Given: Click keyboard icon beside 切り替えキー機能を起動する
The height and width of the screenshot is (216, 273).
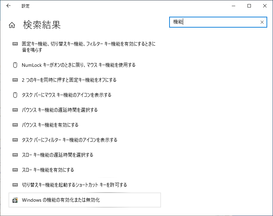Looking at the screenshot, I should tap(15, 185).
